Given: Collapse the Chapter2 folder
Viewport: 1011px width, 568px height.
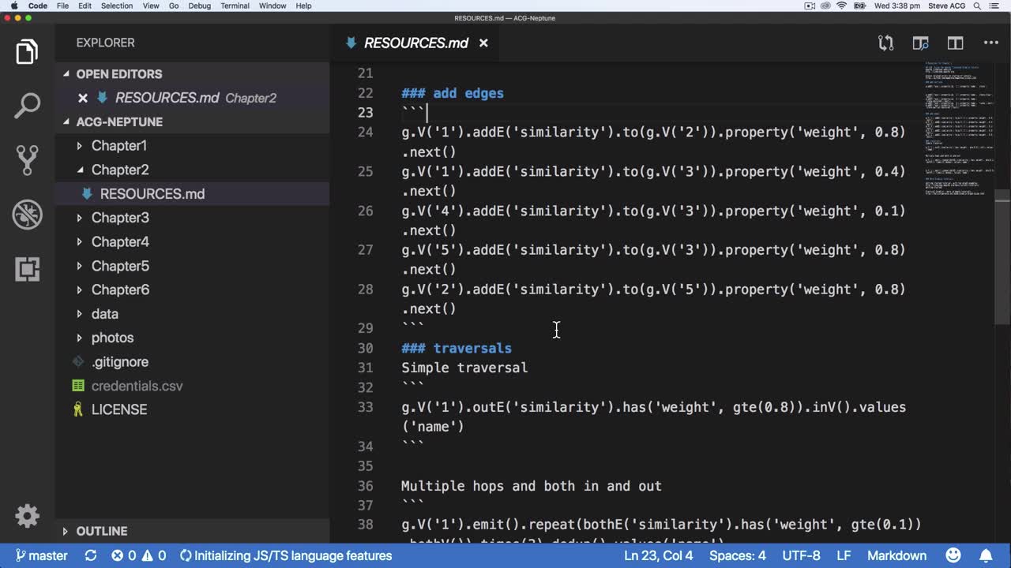Looking at the screenshot, I should [x=119, y=170].
